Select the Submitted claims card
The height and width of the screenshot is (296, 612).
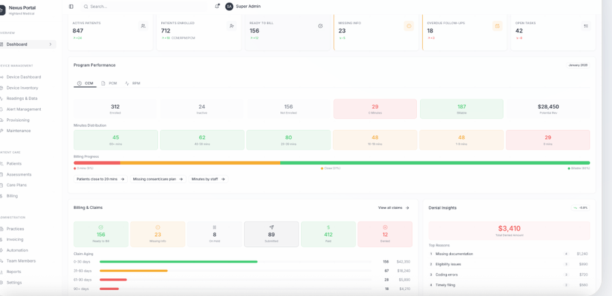[271, 234]
